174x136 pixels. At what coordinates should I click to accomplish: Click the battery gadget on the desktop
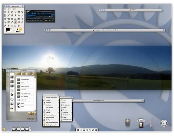tap(128, 122)
